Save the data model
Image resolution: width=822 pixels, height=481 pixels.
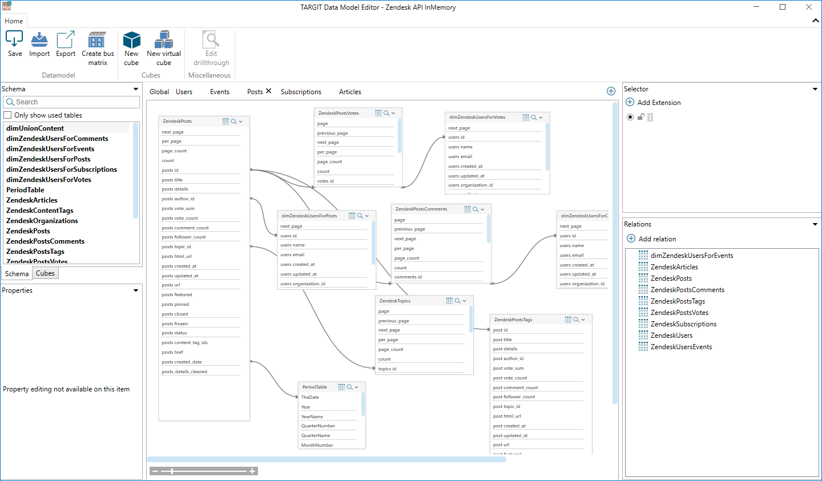[14, 45]
